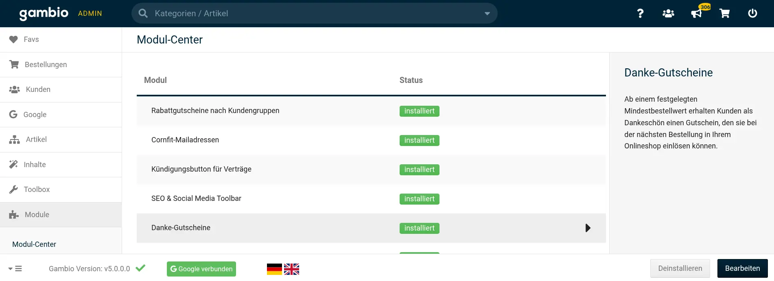Screen dimensions: 774x281
Task: Click the search magnifier icon
Action: 143,13
